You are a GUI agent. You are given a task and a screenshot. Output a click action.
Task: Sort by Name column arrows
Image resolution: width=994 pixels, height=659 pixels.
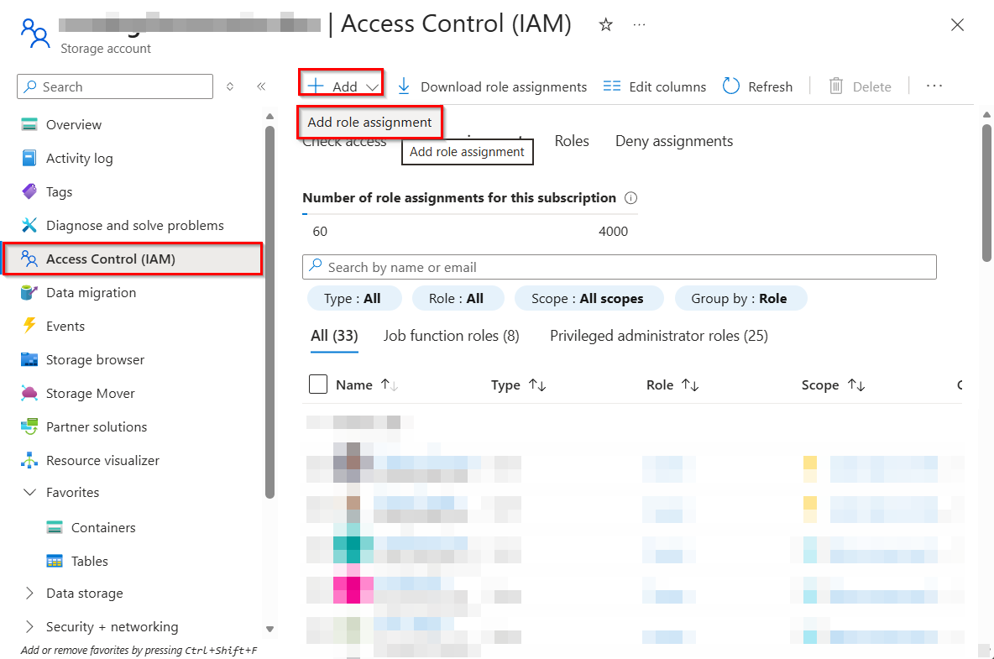[390, 385]
